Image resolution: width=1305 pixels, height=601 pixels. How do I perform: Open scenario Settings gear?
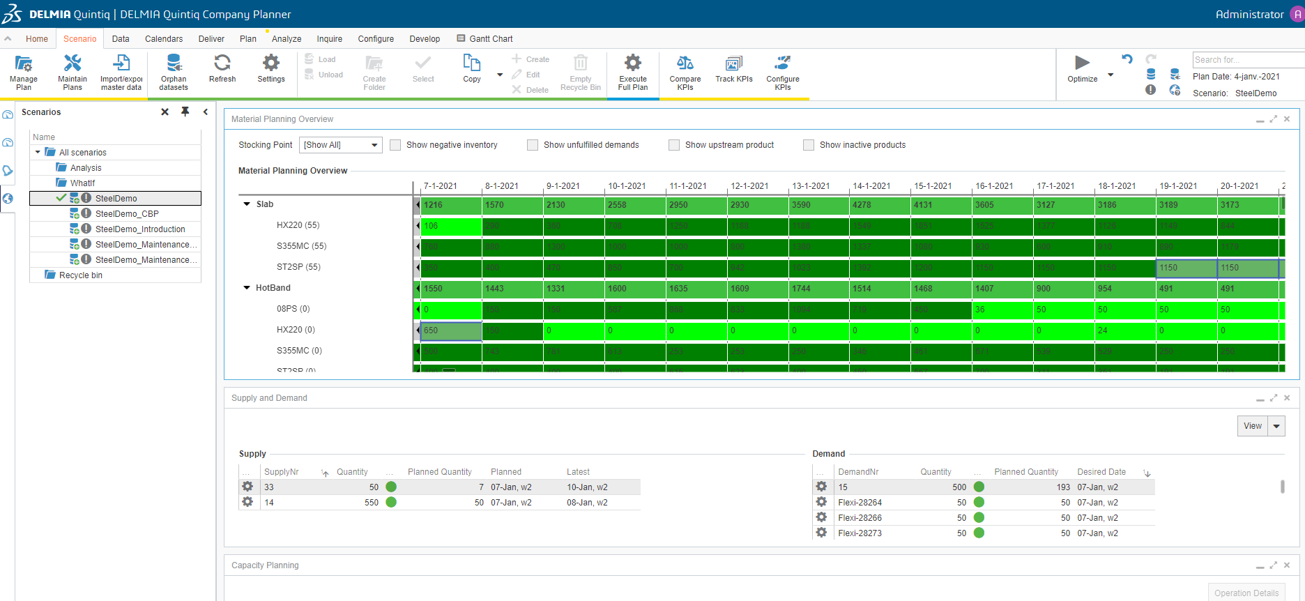coord(271,68)
